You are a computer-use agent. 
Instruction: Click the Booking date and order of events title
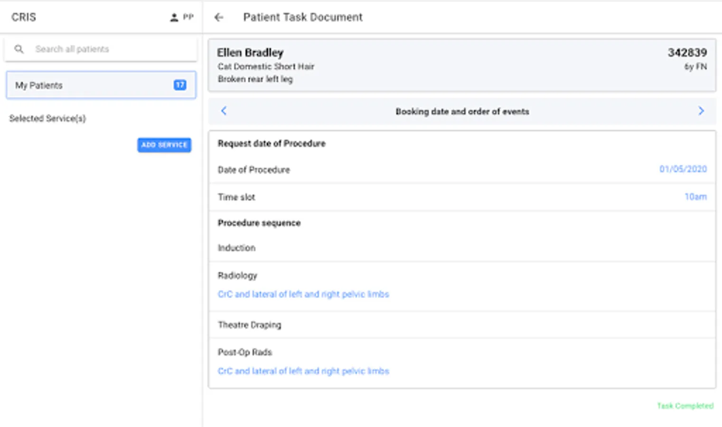[x=462, y=111]
